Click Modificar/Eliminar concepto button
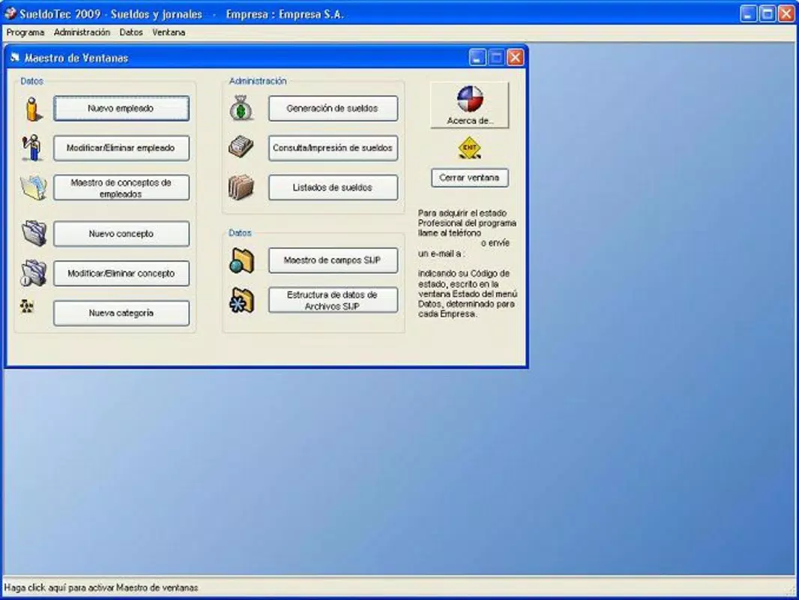 coord(121,273)
